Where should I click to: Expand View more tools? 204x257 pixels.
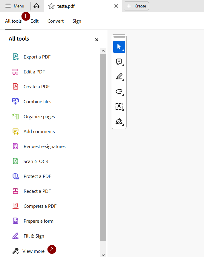33,251
